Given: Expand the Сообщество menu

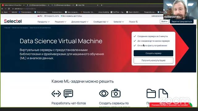Looking at the screenshot, I should [101, 22].
